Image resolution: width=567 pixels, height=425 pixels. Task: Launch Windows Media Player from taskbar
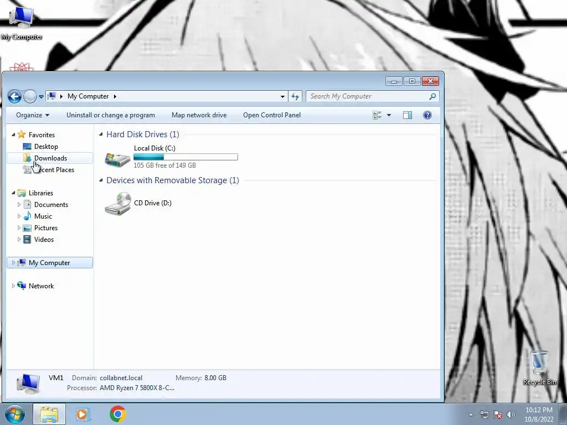pyautogui.click(x=82, y=414)
